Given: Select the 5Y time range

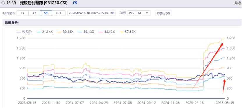Looking at the screenshot, I should point(46,13).
